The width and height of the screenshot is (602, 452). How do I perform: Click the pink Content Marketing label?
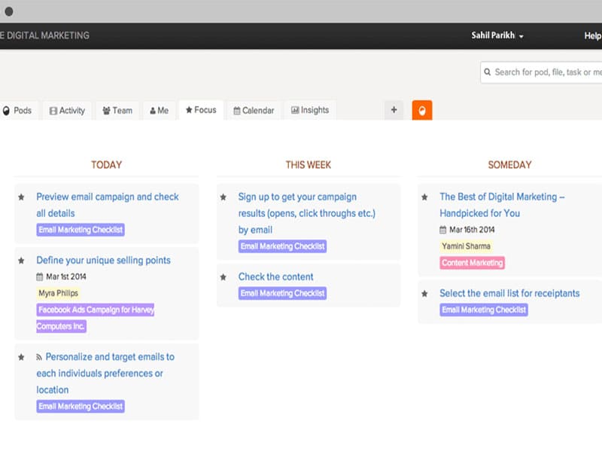coord(472,263)
